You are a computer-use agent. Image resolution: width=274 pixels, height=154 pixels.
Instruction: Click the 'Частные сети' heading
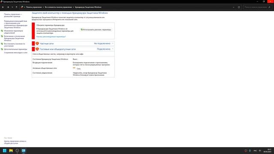(x=47, y=44)
